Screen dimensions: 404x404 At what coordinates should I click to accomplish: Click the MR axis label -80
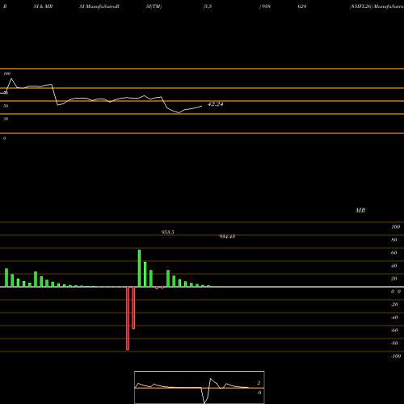tap(394, 343)
